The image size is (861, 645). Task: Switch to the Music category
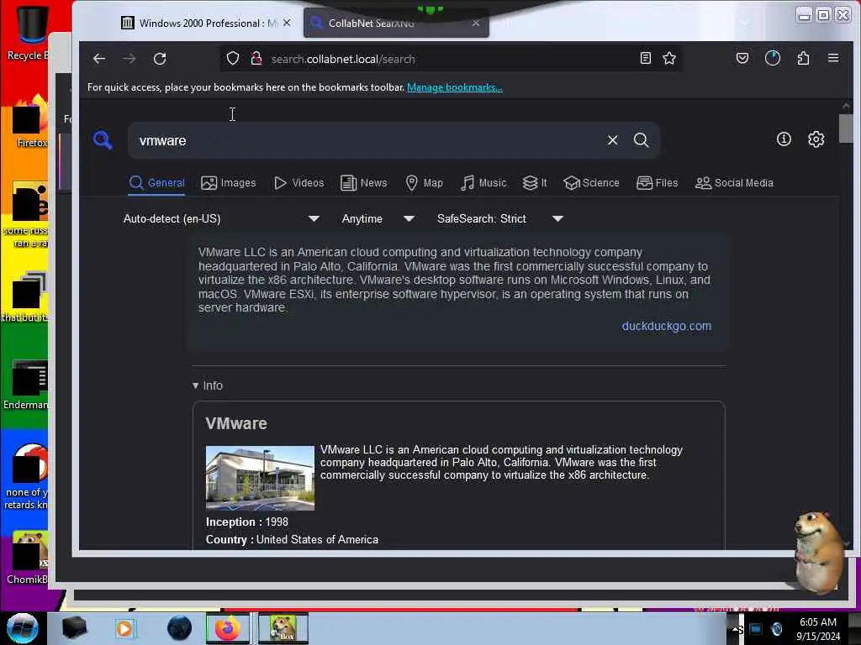[483, 183]
